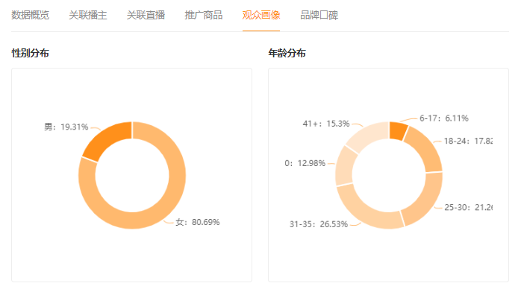
Task: Go to the 推广商品 tab
Action: click(204, 15)
